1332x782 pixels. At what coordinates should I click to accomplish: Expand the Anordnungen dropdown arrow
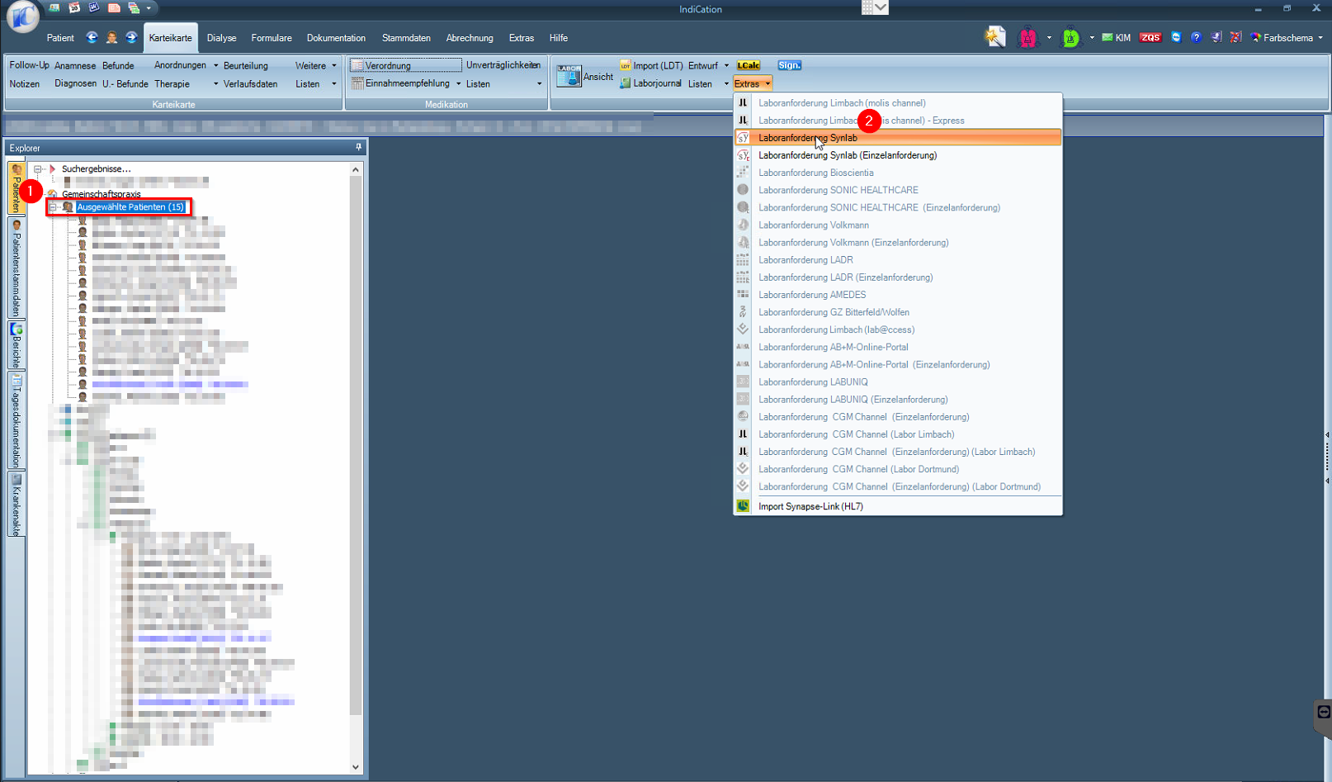[x=216, y=65]
